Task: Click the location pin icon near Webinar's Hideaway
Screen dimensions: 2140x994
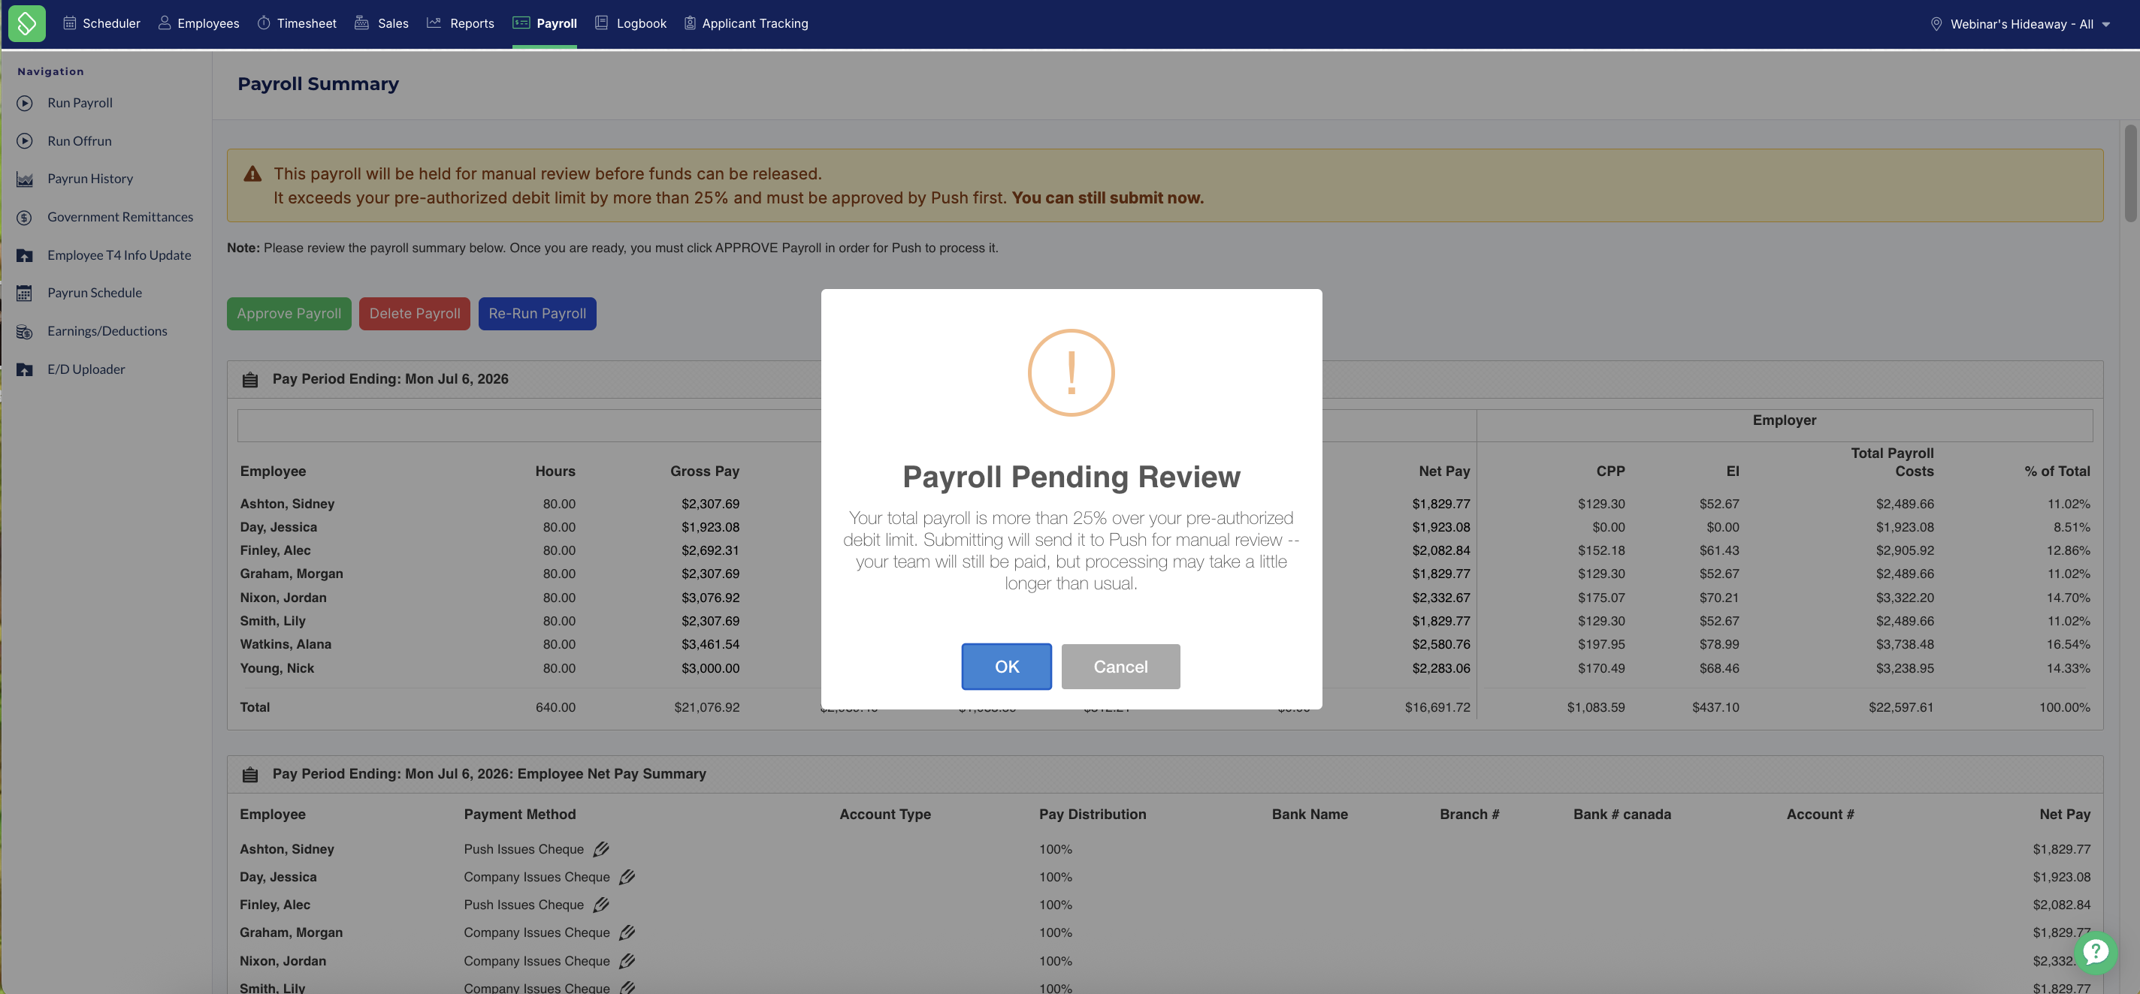Action: pyautogui.click(x=1936, y=24)
